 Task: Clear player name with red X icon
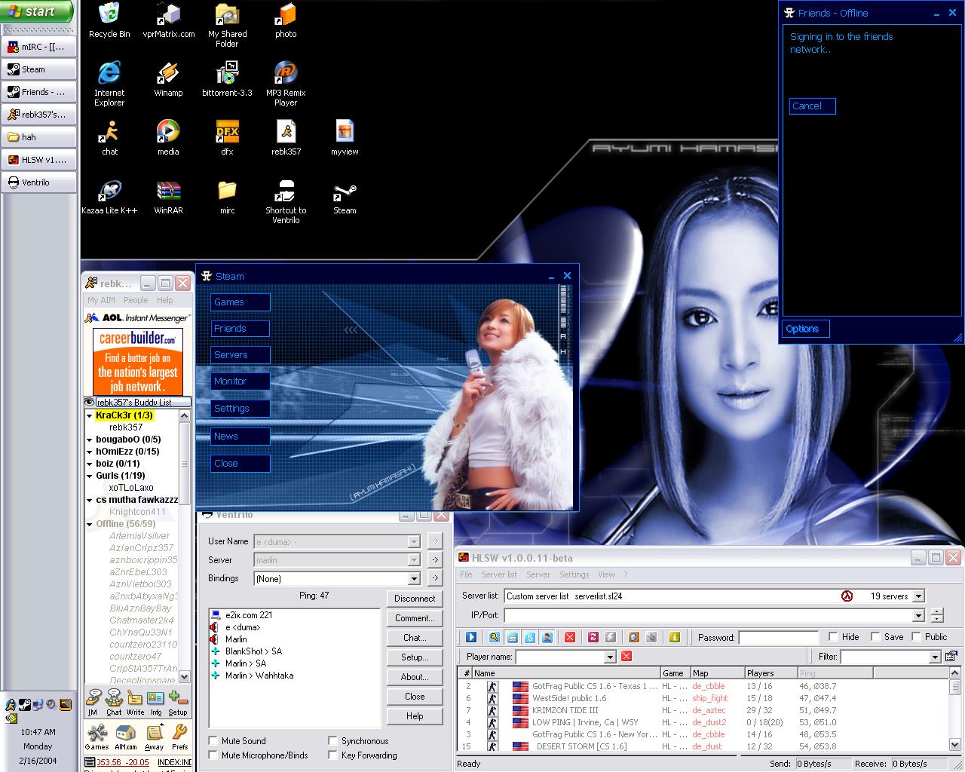pos(626,657)
